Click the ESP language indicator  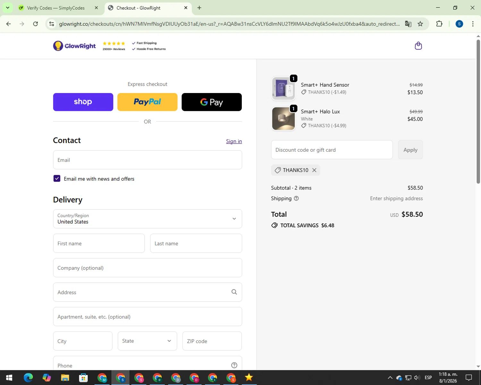pyautogui.click(x=428, y=378)
